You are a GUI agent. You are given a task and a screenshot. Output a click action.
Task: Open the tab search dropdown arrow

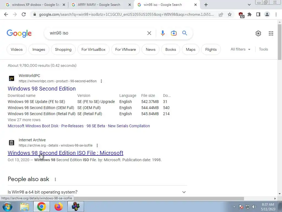(249, 5)
